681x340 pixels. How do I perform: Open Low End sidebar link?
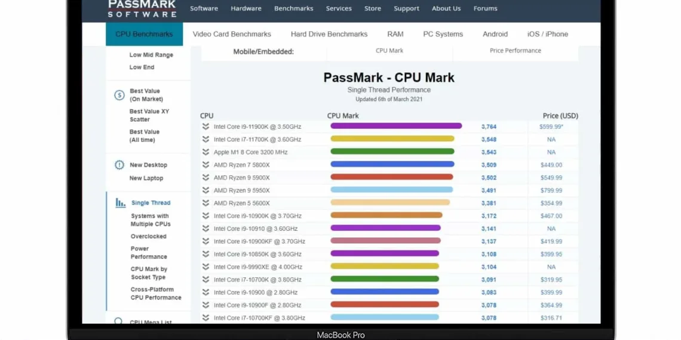click(142, 67)
